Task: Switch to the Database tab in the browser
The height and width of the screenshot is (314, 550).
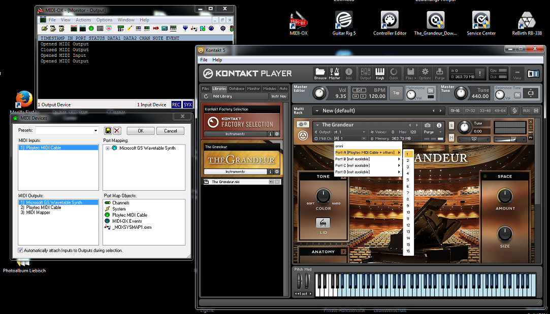Action: [237, 89]
